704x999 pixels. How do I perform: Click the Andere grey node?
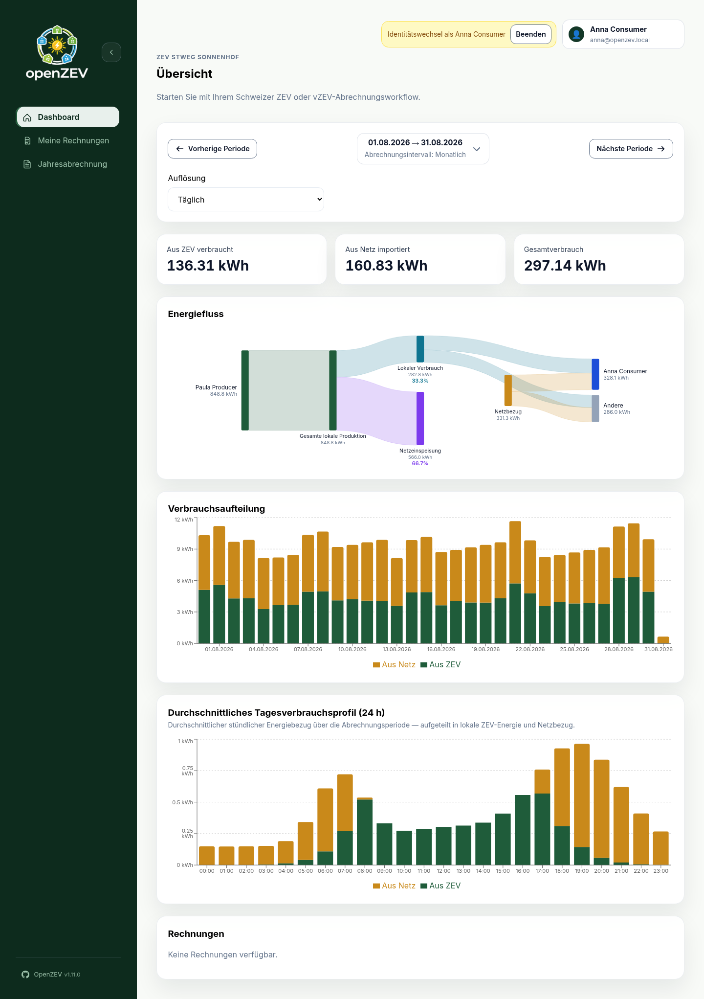tap(595, 409)
